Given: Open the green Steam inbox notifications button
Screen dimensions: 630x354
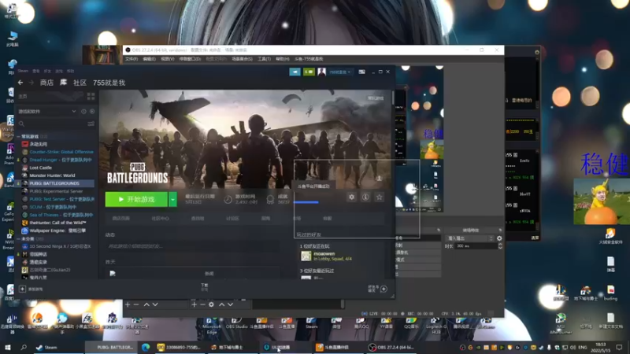Looking at the screenshot, I should pos(309,72).
